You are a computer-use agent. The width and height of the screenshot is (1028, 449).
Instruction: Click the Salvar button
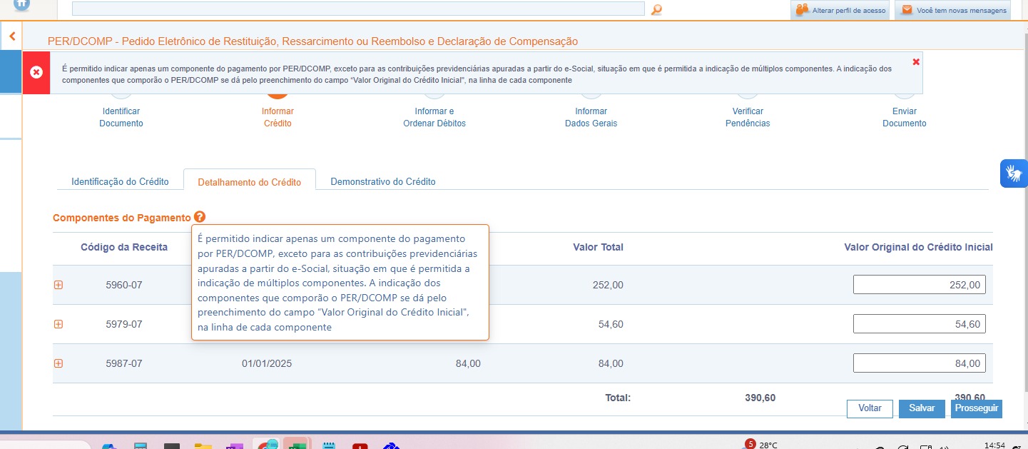coord(922,408)
